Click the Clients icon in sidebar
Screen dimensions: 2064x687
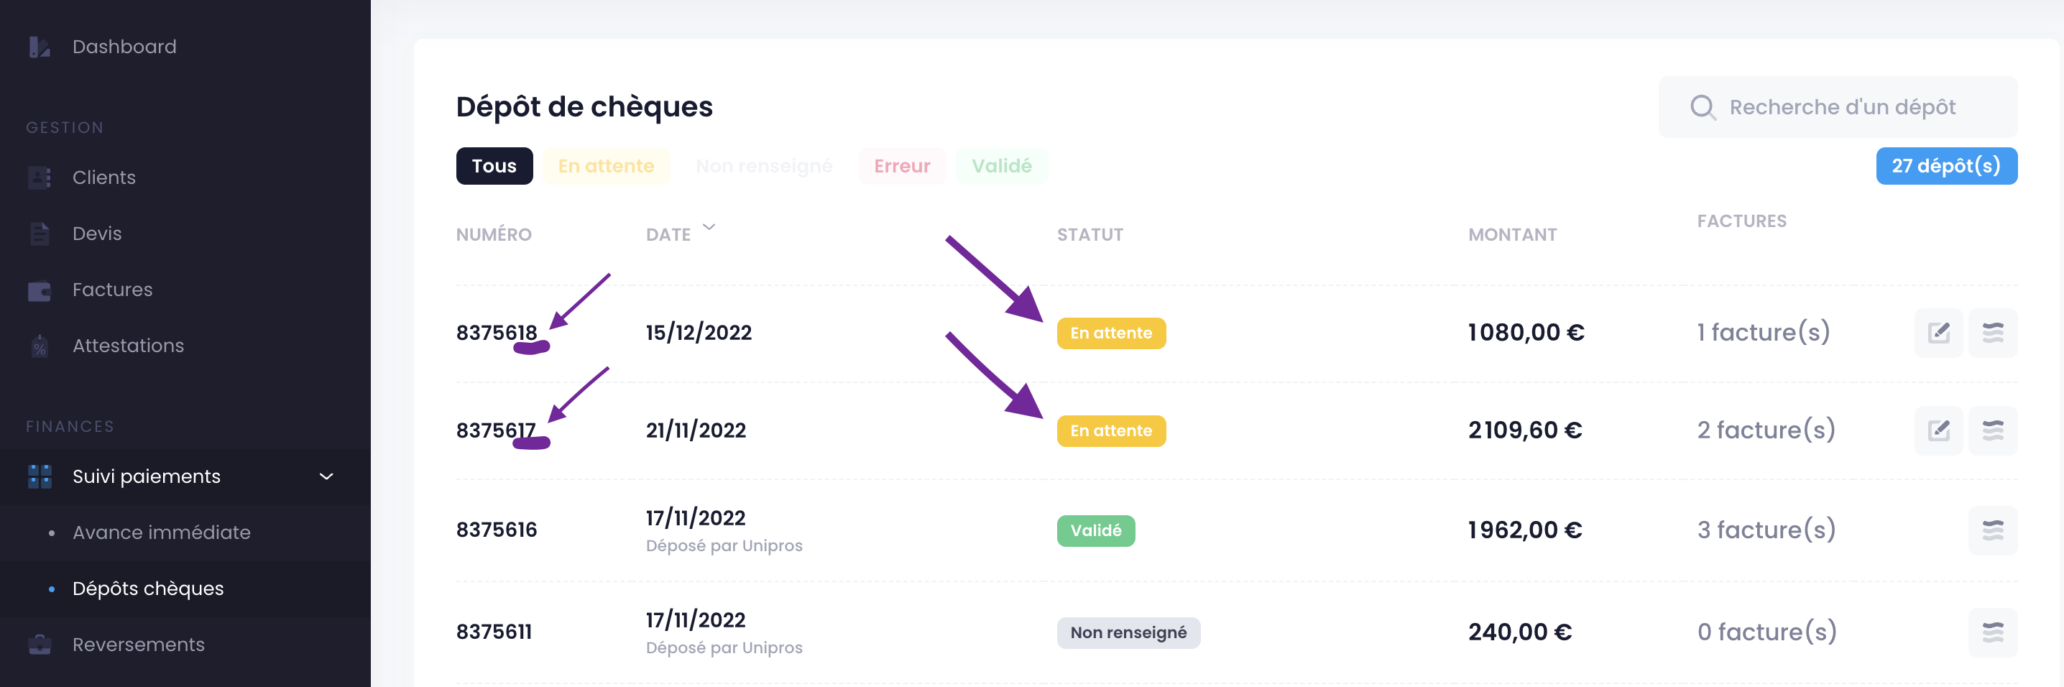point(40,177)
